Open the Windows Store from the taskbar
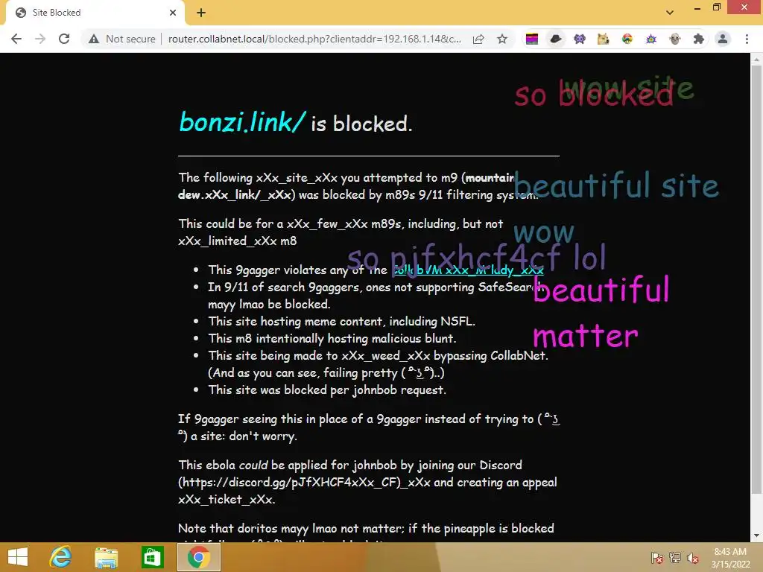Screen dimensions: 763x572 (x=152, y=557)
